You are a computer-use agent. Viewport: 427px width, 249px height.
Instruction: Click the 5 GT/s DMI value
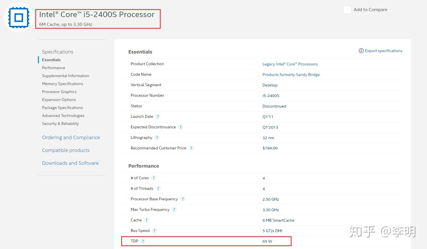tap(272, 231)
